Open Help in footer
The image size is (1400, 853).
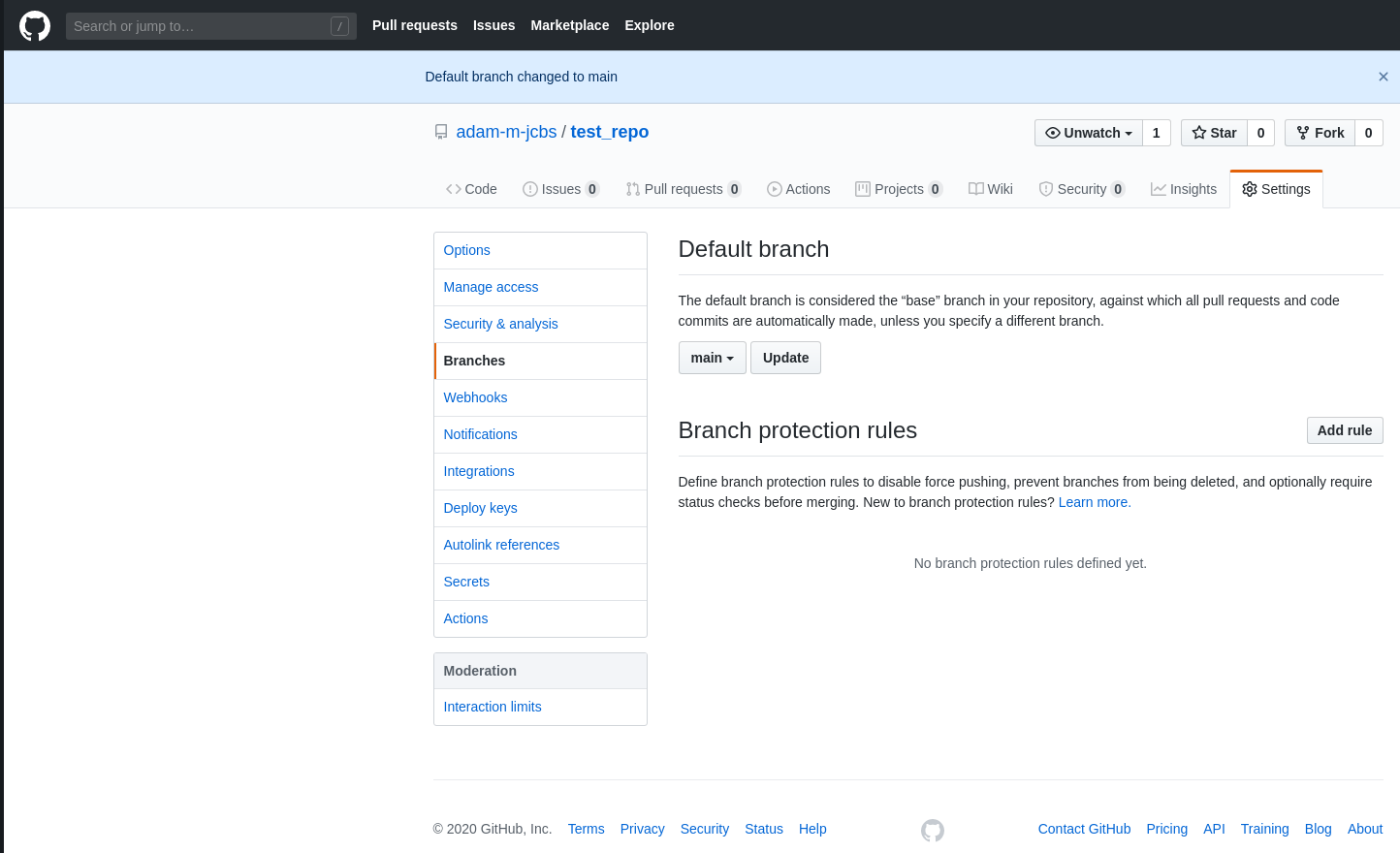(x=812, y=829)
